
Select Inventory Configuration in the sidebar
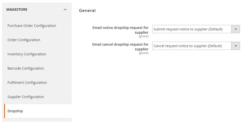coord(27,54)
